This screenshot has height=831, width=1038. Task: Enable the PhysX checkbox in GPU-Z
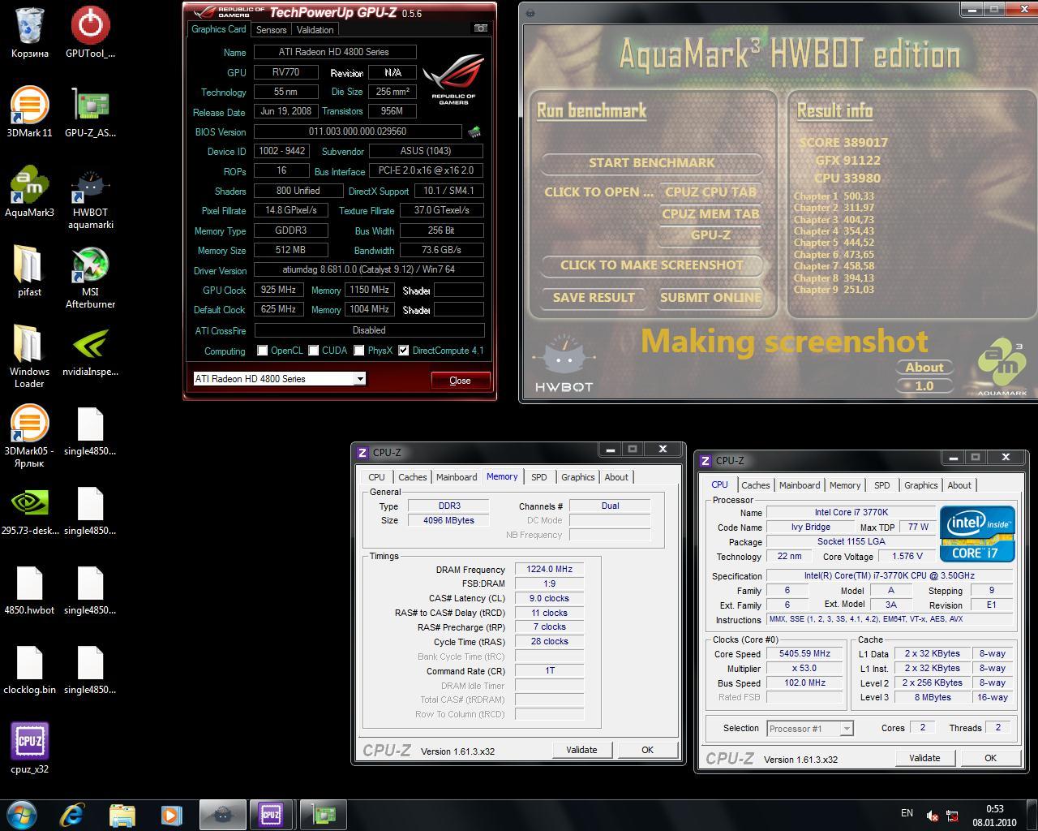[359, 351]
